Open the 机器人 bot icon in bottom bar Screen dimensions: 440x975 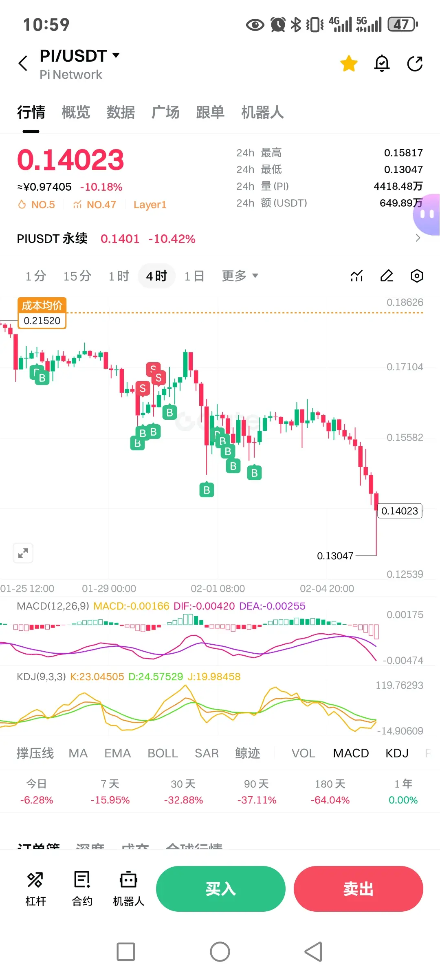[128, 889]
